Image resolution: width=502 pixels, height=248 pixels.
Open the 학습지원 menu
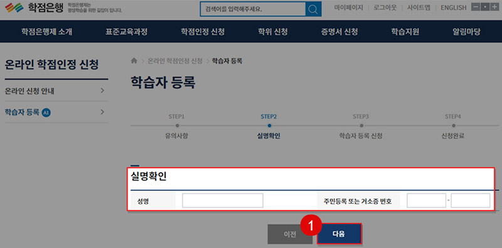[x=405, y=32]
